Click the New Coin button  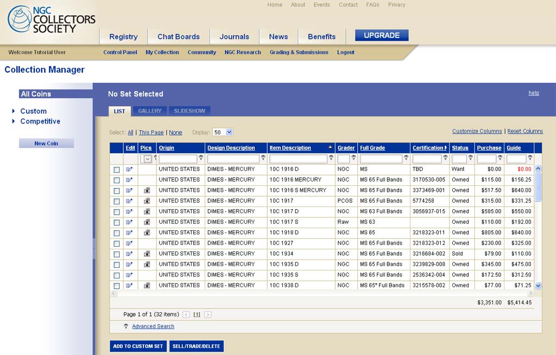coord(47,143)
